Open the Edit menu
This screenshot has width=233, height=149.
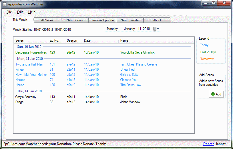(x=20, y=12)
